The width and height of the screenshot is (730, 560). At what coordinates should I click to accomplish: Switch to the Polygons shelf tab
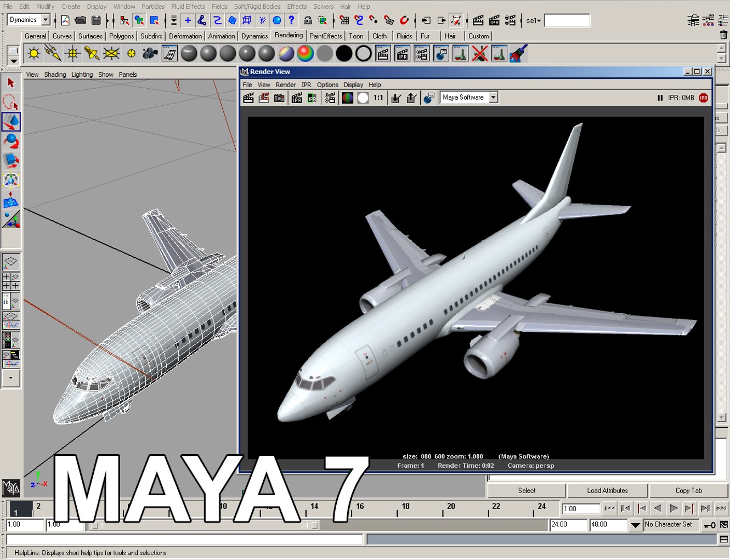click(121, 36)
